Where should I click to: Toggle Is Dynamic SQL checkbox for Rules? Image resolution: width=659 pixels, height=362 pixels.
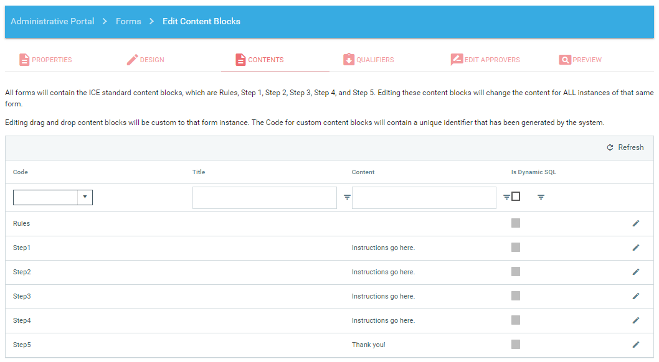click(516, 223)
